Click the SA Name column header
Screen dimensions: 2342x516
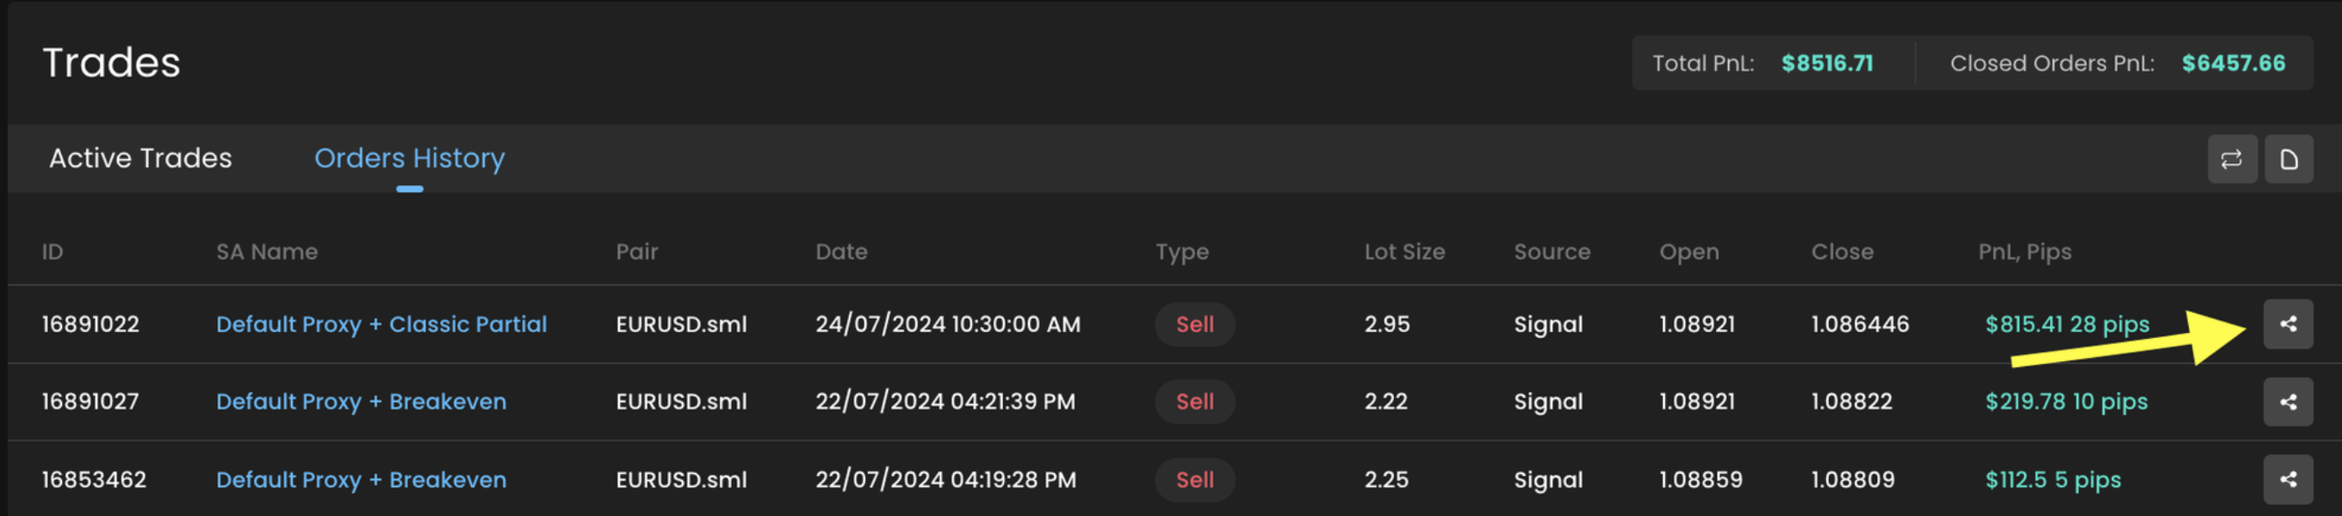[x=266, y=252]
